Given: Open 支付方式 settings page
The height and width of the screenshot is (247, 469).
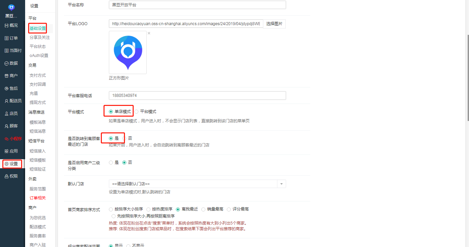Looking at the screenshot, I should [38, 75].
